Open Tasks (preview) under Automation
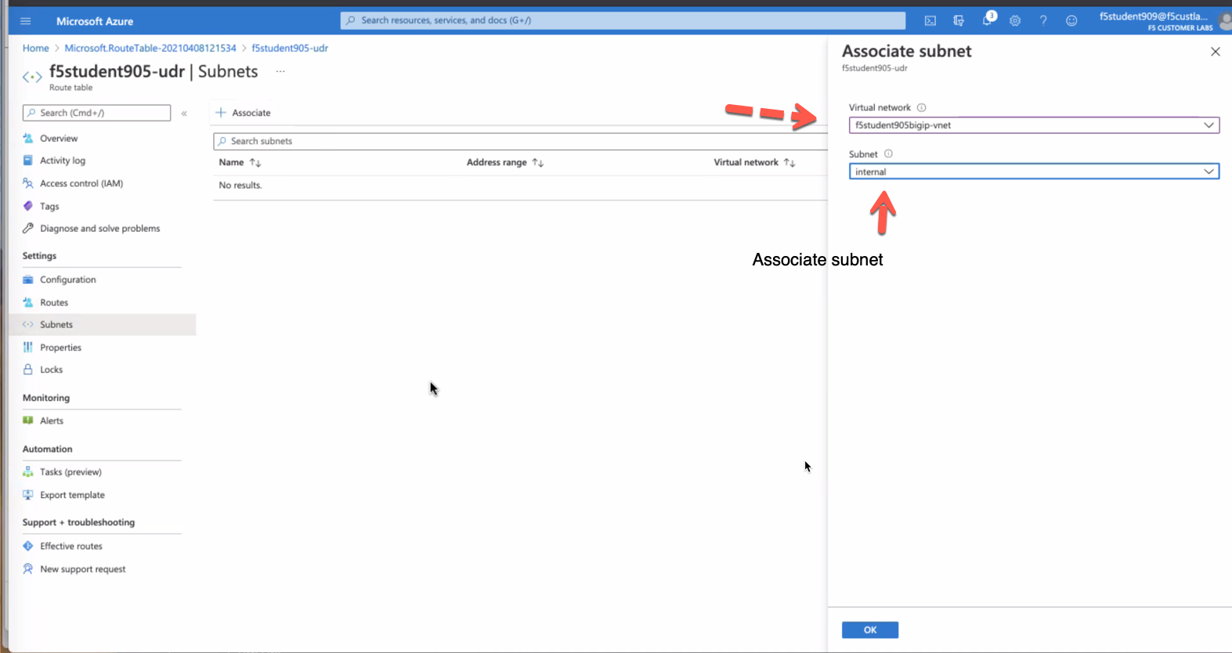Image resolution: width=1232 pixels, height=653 pixels. coord(70,472)
